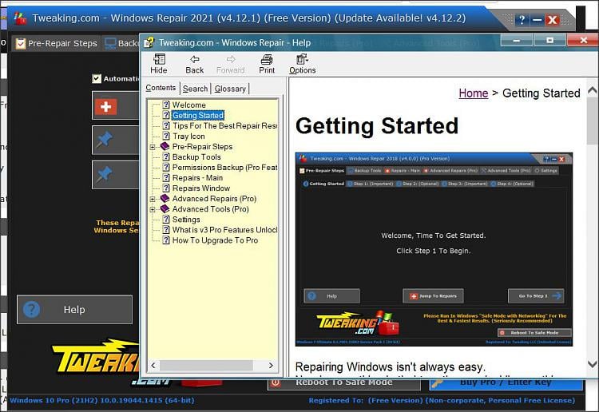Open the Glossary tab

[x=230, y=89]
